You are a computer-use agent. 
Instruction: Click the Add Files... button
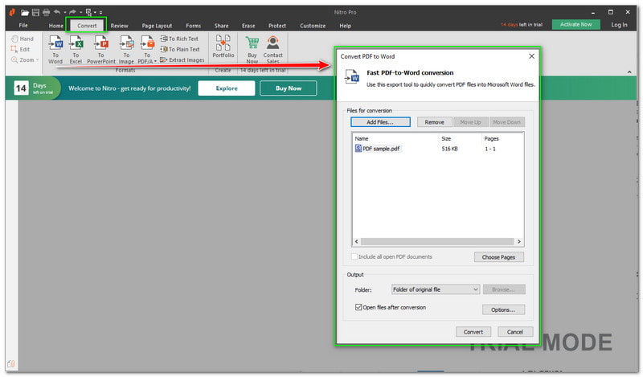[380, 122]
